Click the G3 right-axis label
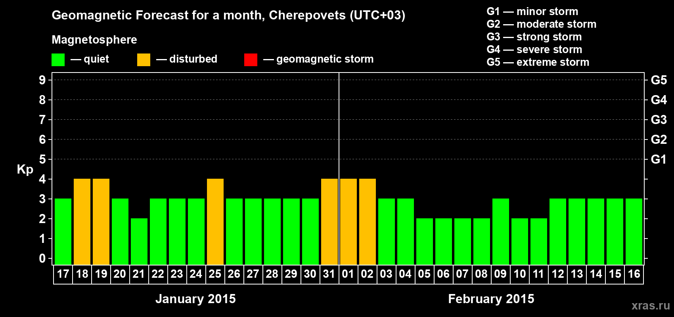 click(659, 120)
